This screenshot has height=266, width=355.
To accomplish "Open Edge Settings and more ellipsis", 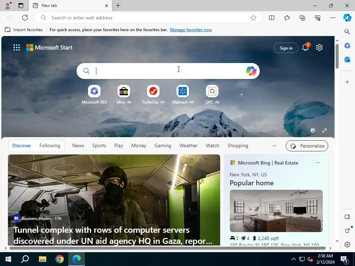I will pyautogui.click(x=332, y=18).
